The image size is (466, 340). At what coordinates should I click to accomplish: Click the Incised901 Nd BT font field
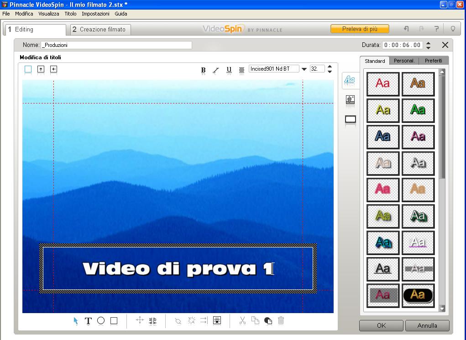[274, 69]
